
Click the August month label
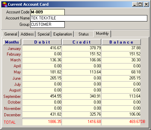tap(15, 90)
